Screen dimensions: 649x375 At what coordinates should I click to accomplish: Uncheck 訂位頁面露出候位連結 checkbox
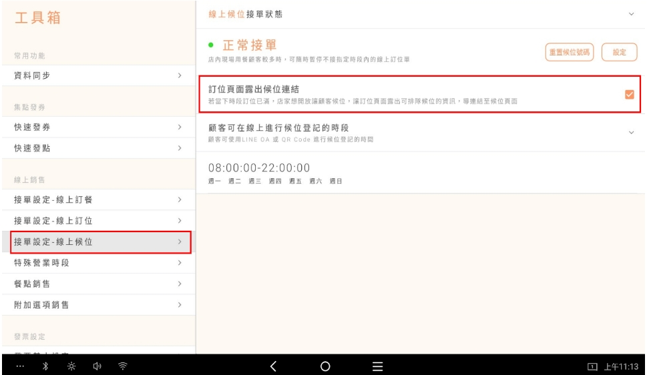click(x=628, y=94)
